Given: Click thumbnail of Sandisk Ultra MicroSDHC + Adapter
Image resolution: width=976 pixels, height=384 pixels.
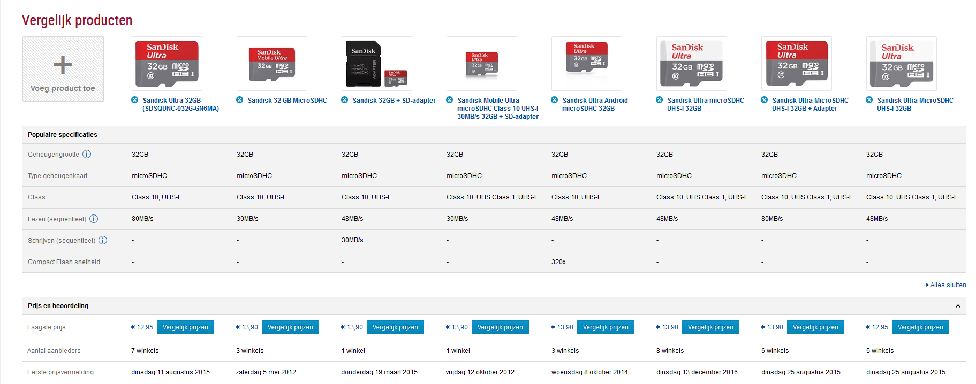Looking at the screenshot, I should pyautogui.click(x=797, y=64).
